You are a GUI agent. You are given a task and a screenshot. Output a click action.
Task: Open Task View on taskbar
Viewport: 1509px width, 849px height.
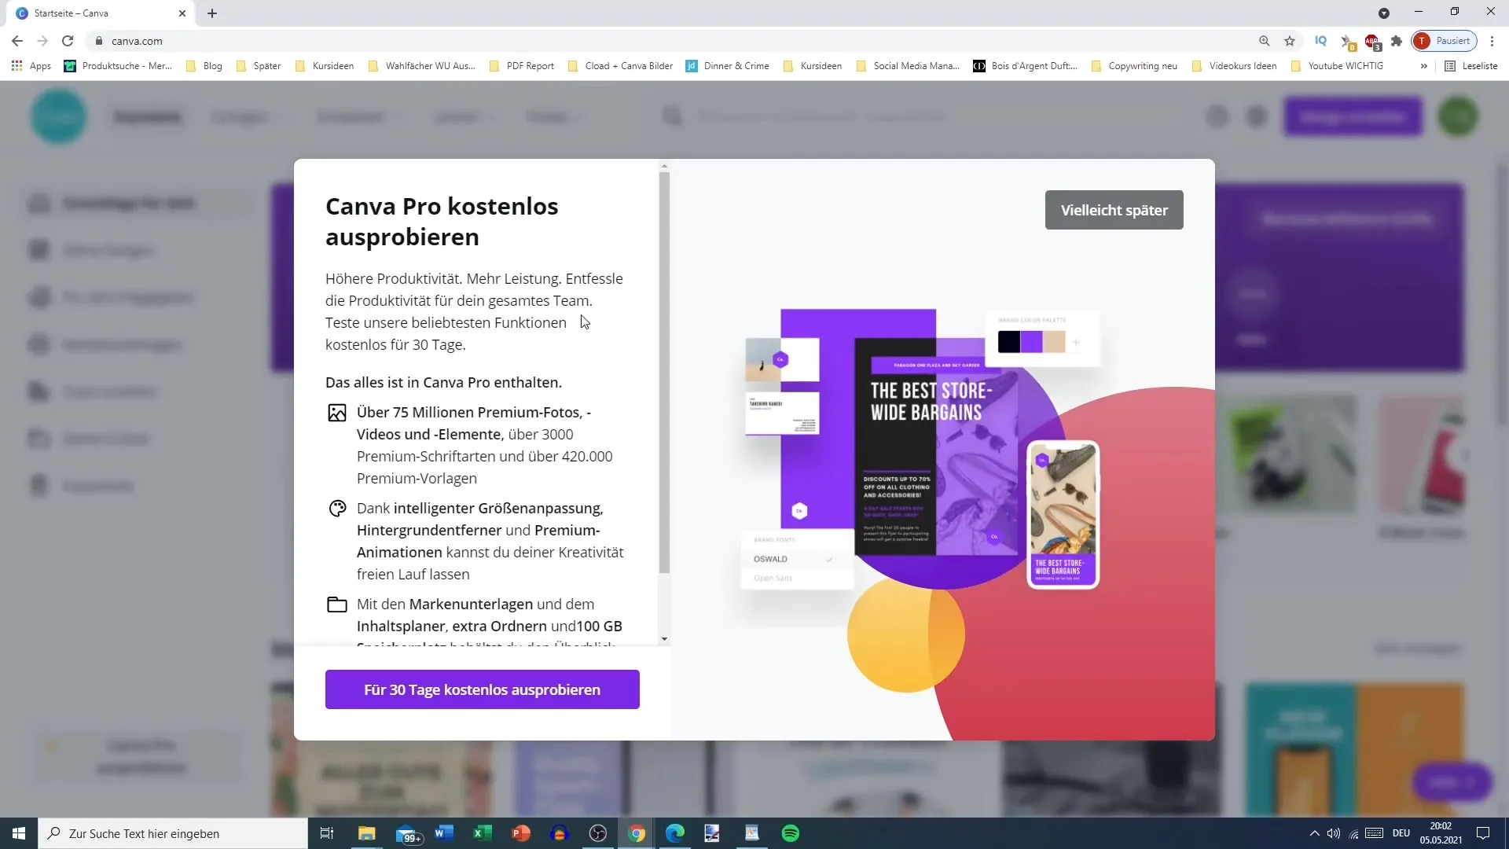tap(327, 833)
